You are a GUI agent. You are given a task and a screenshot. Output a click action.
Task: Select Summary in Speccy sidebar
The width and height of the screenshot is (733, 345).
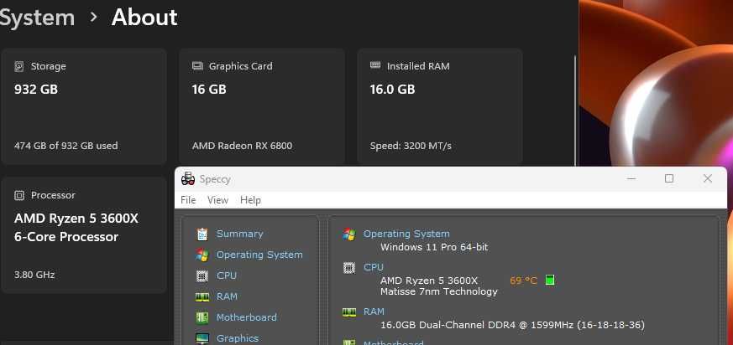[240, 234]
